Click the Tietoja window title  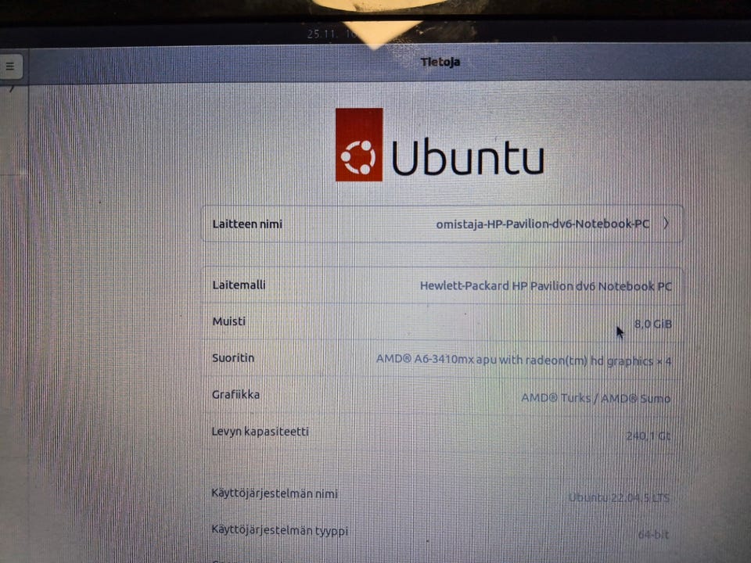440,62
